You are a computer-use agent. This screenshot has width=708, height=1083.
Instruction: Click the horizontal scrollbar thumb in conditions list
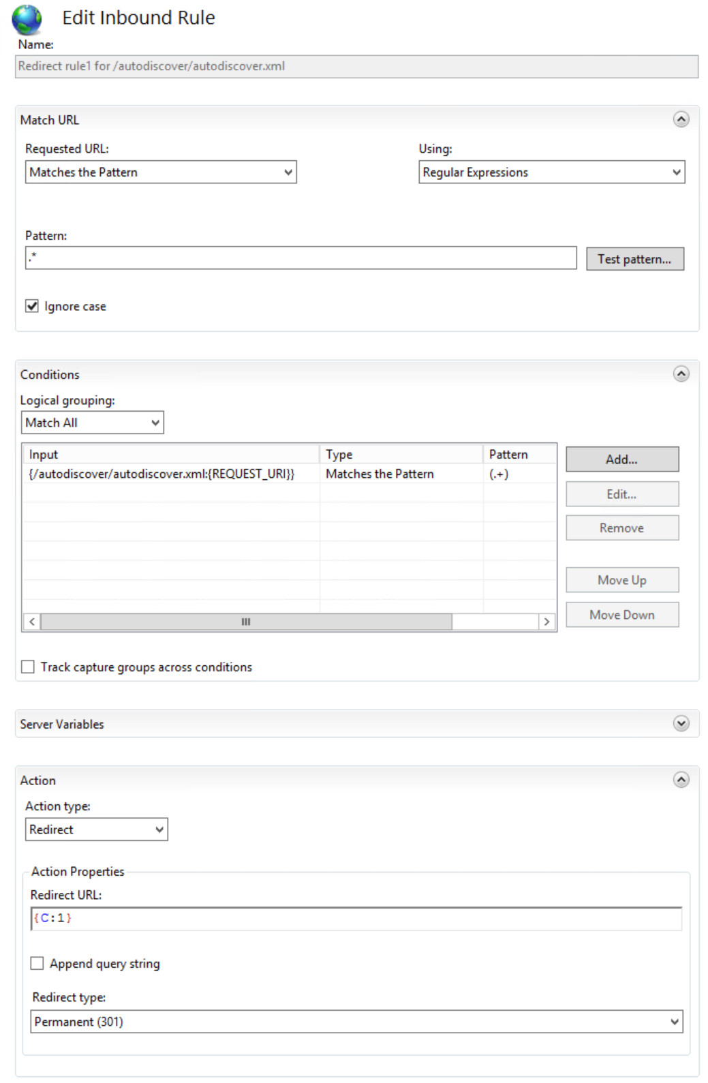tap(246, 622)
